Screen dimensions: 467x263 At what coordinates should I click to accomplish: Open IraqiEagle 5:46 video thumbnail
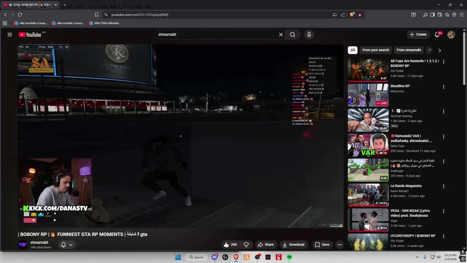point(368,170)
